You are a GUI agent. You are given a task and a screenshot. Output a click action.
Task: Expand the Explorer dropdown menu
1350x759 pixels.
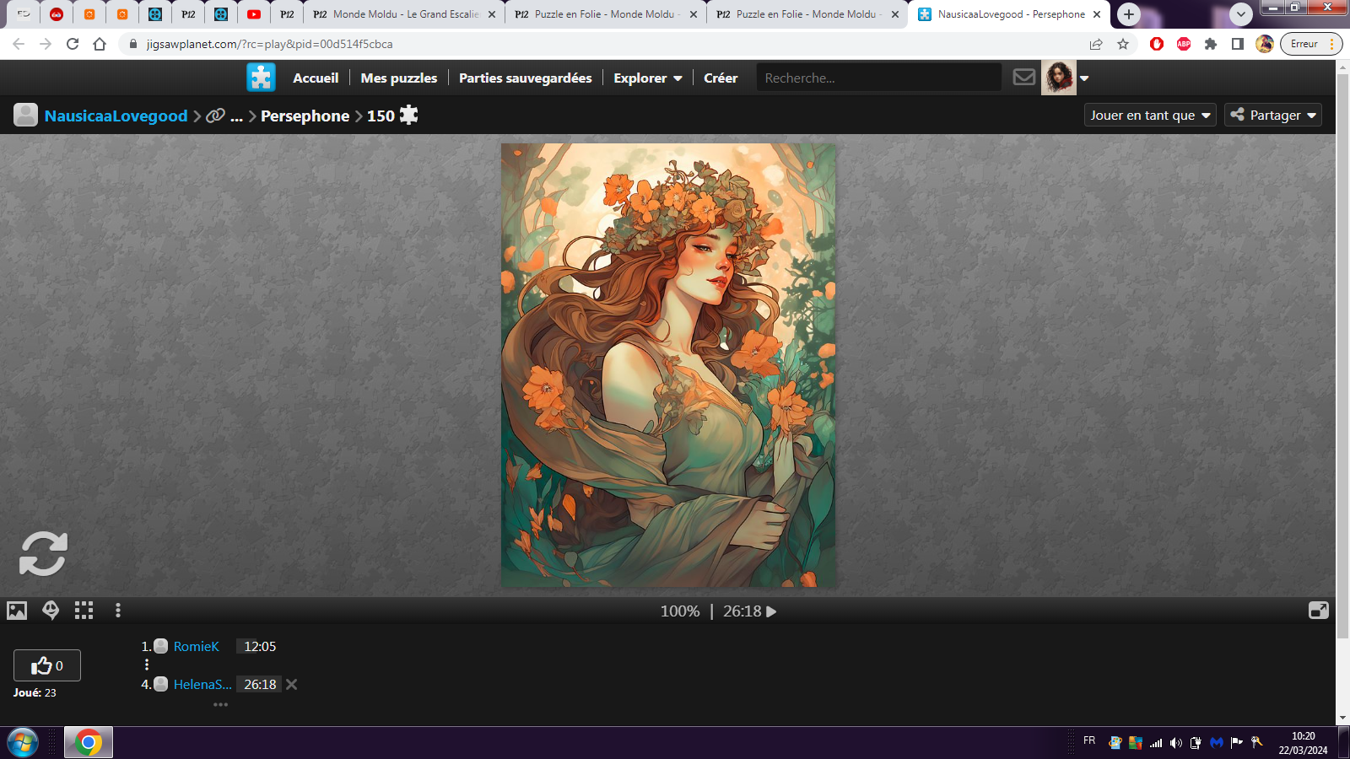coord(648,78)
